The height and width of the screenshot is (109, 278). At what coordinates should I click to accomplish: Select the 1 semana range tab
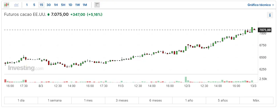[x=55, y=100]
